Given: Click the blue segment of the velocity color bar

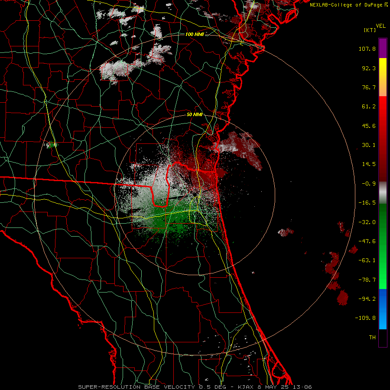Looking at the screenshot, I should point(383,309).
